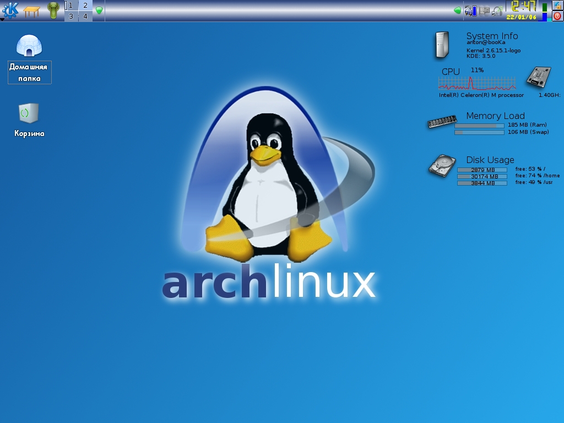Click the 2879 MB disk bar

tap(482, 170)
